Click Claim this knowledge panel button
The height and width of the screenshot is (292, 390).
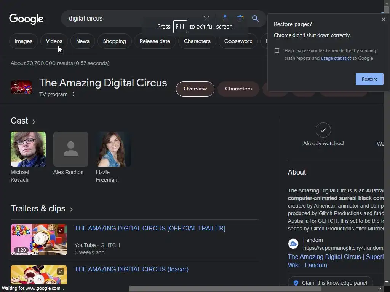(x=331, y=283)
